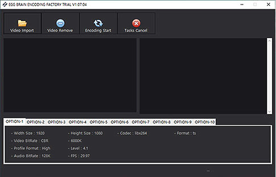Select the OPTION-5 tab
This screenshot has height=177, width=276.
pyautogui.click(x=98, y=122)
